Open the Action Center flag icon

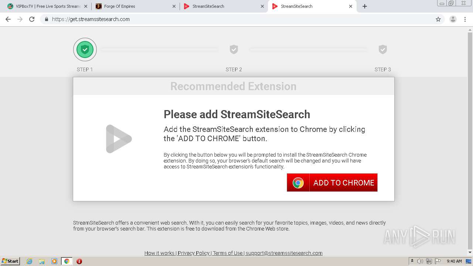[438, 261]
